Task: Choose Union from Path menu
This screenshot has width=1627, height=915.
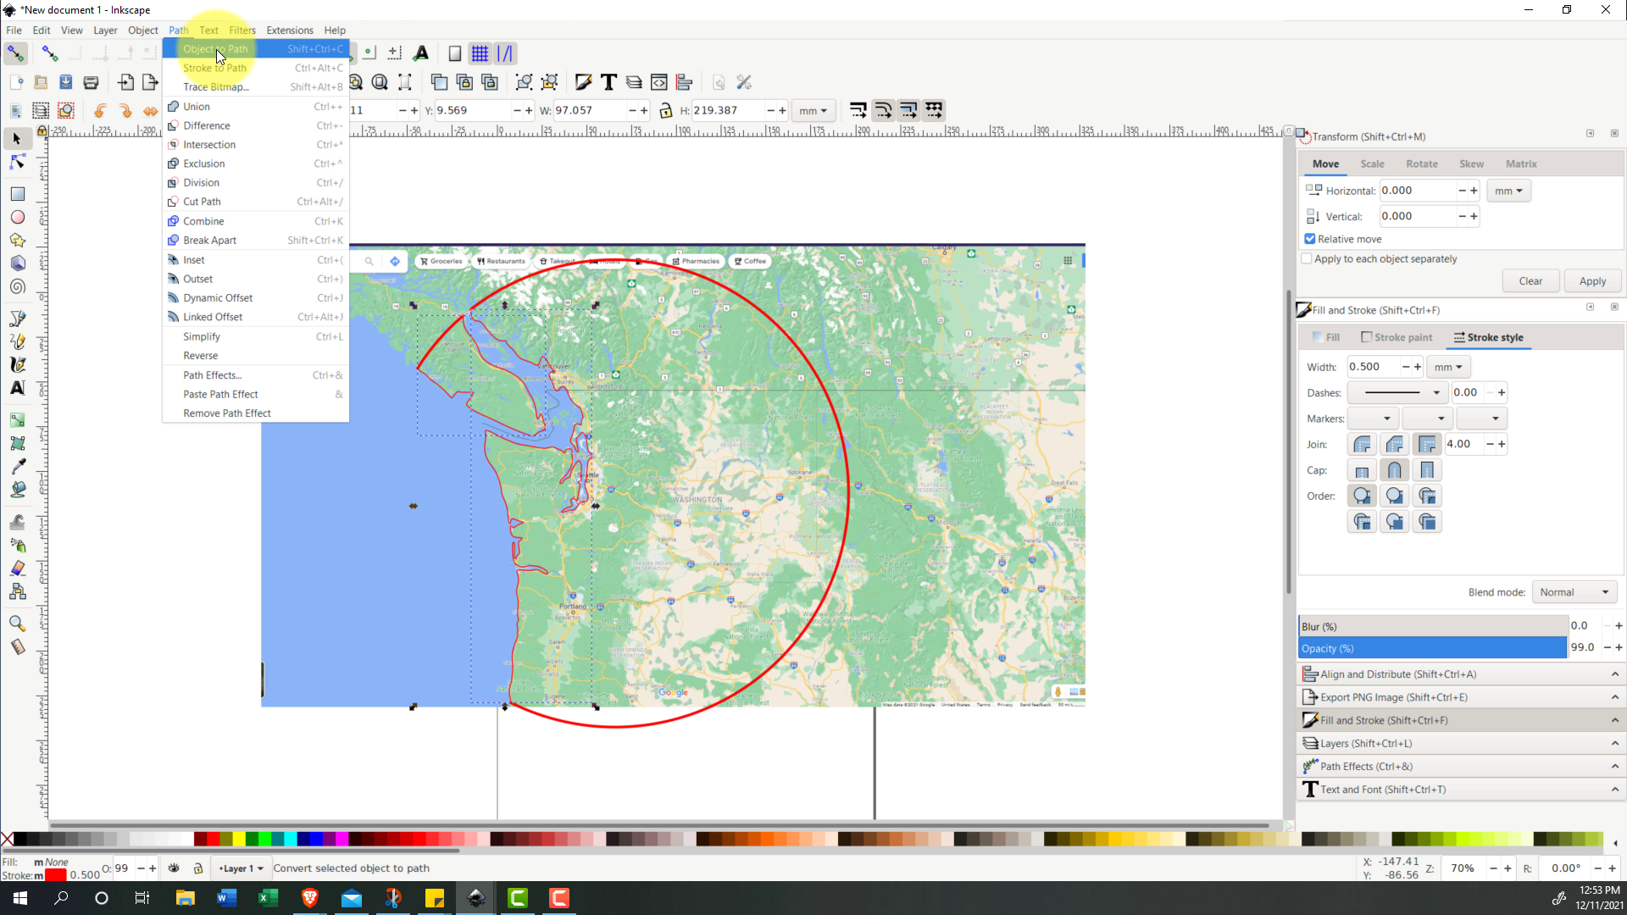Action: pyautogui.click(x=197, y=107)
